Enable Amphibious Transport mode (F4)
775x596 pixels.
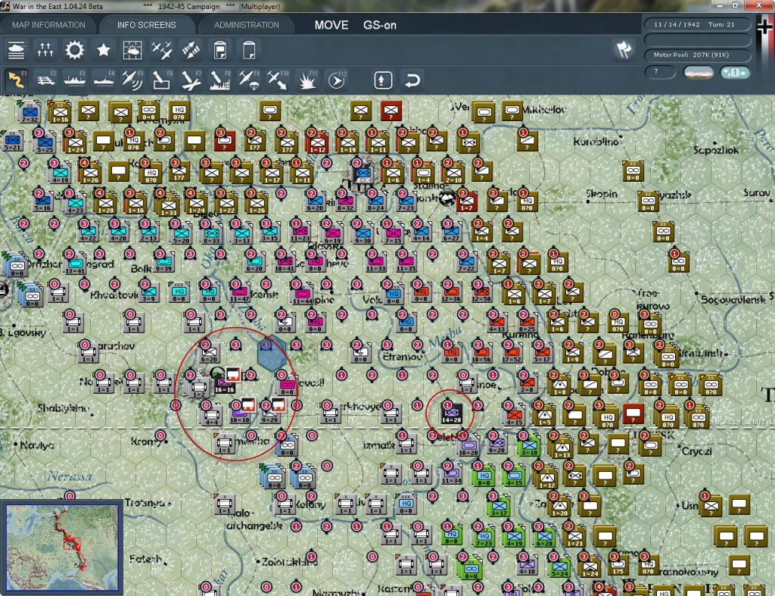[104, 80]
